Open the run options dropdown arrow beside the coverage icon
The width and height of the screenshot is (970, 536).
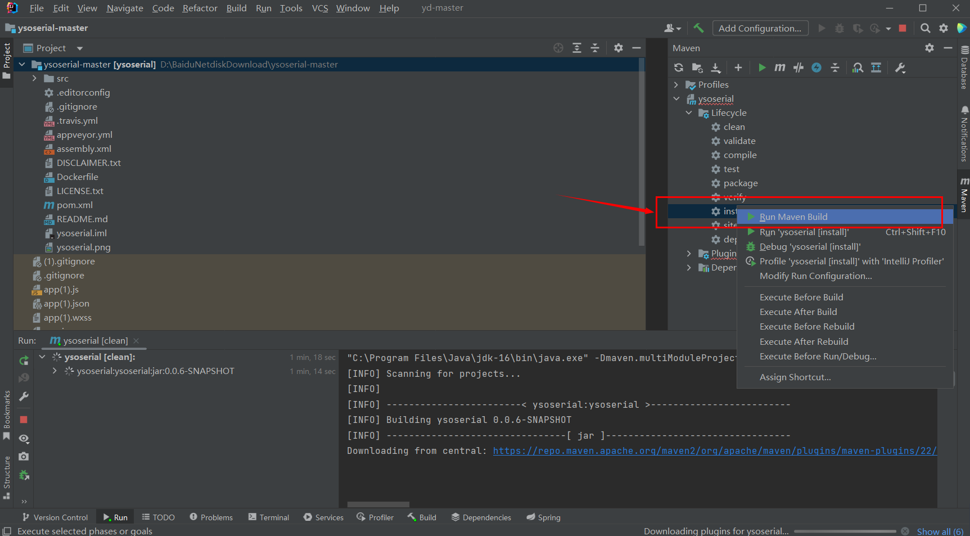[888, 28]
